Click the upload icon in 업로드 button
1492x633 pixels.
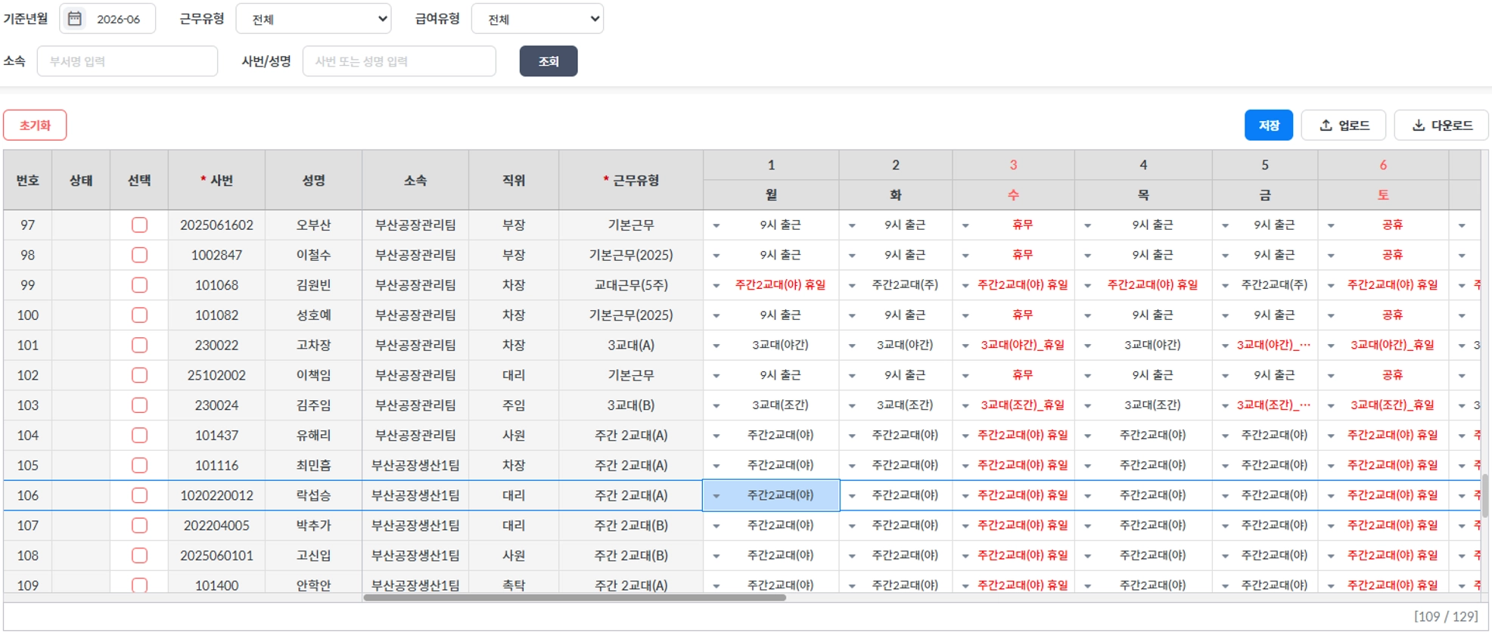pos(1326,126)
